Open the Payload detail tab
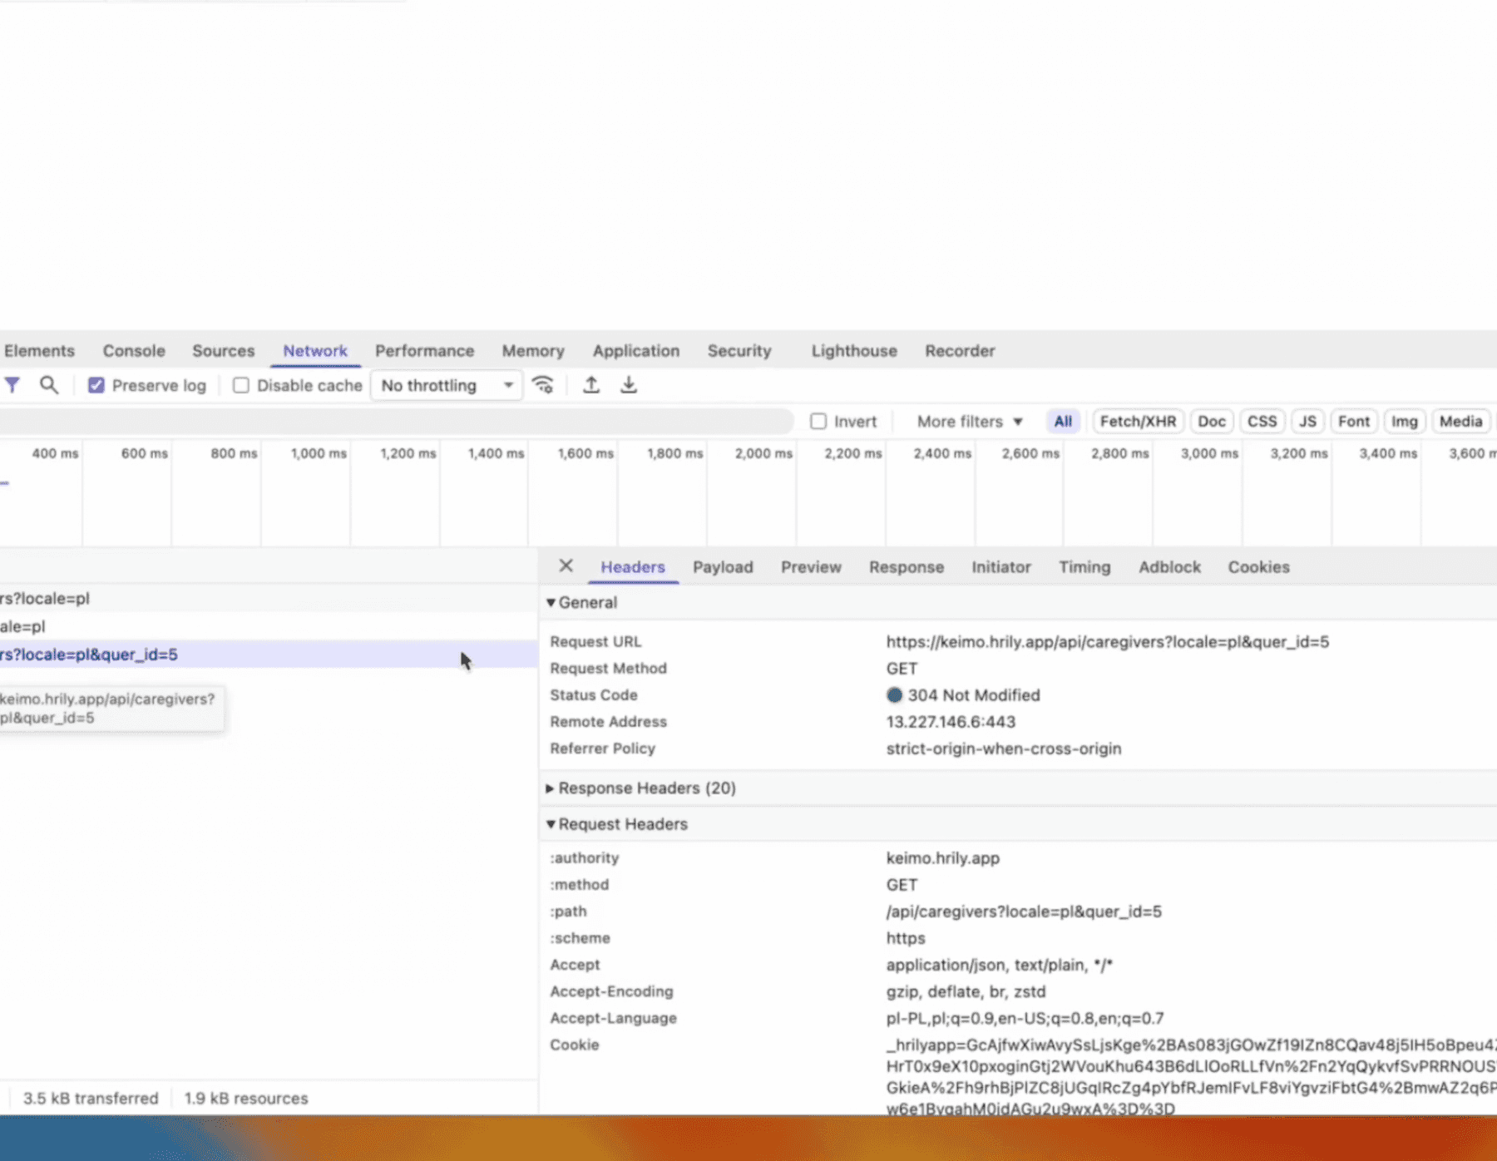 click(x=723, y=567)
